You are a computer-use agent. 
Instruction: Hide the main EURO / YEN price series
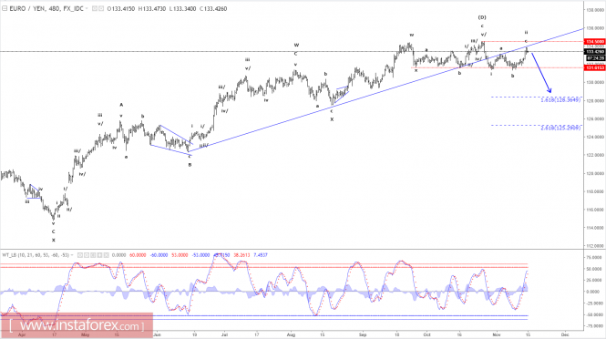(x=94, y=8)
